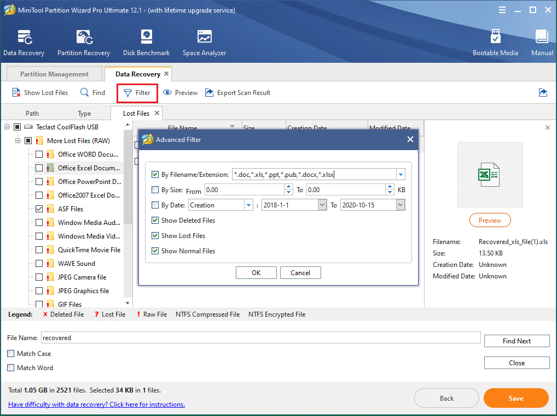Click the filename extension text field

(x=315, y=174)
